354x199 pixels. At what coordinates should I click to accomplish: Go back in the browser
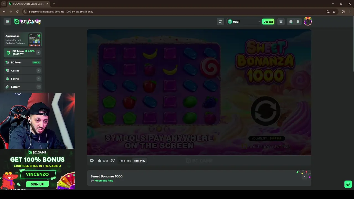click(x=4, y=12)
